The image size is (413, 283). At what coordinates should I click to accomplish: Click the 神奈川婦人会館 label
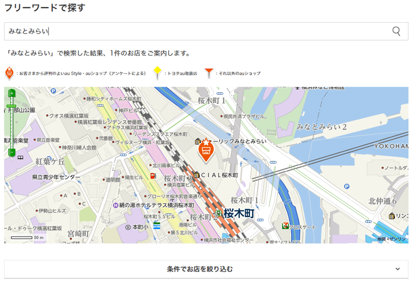click(x=79, y=147)
